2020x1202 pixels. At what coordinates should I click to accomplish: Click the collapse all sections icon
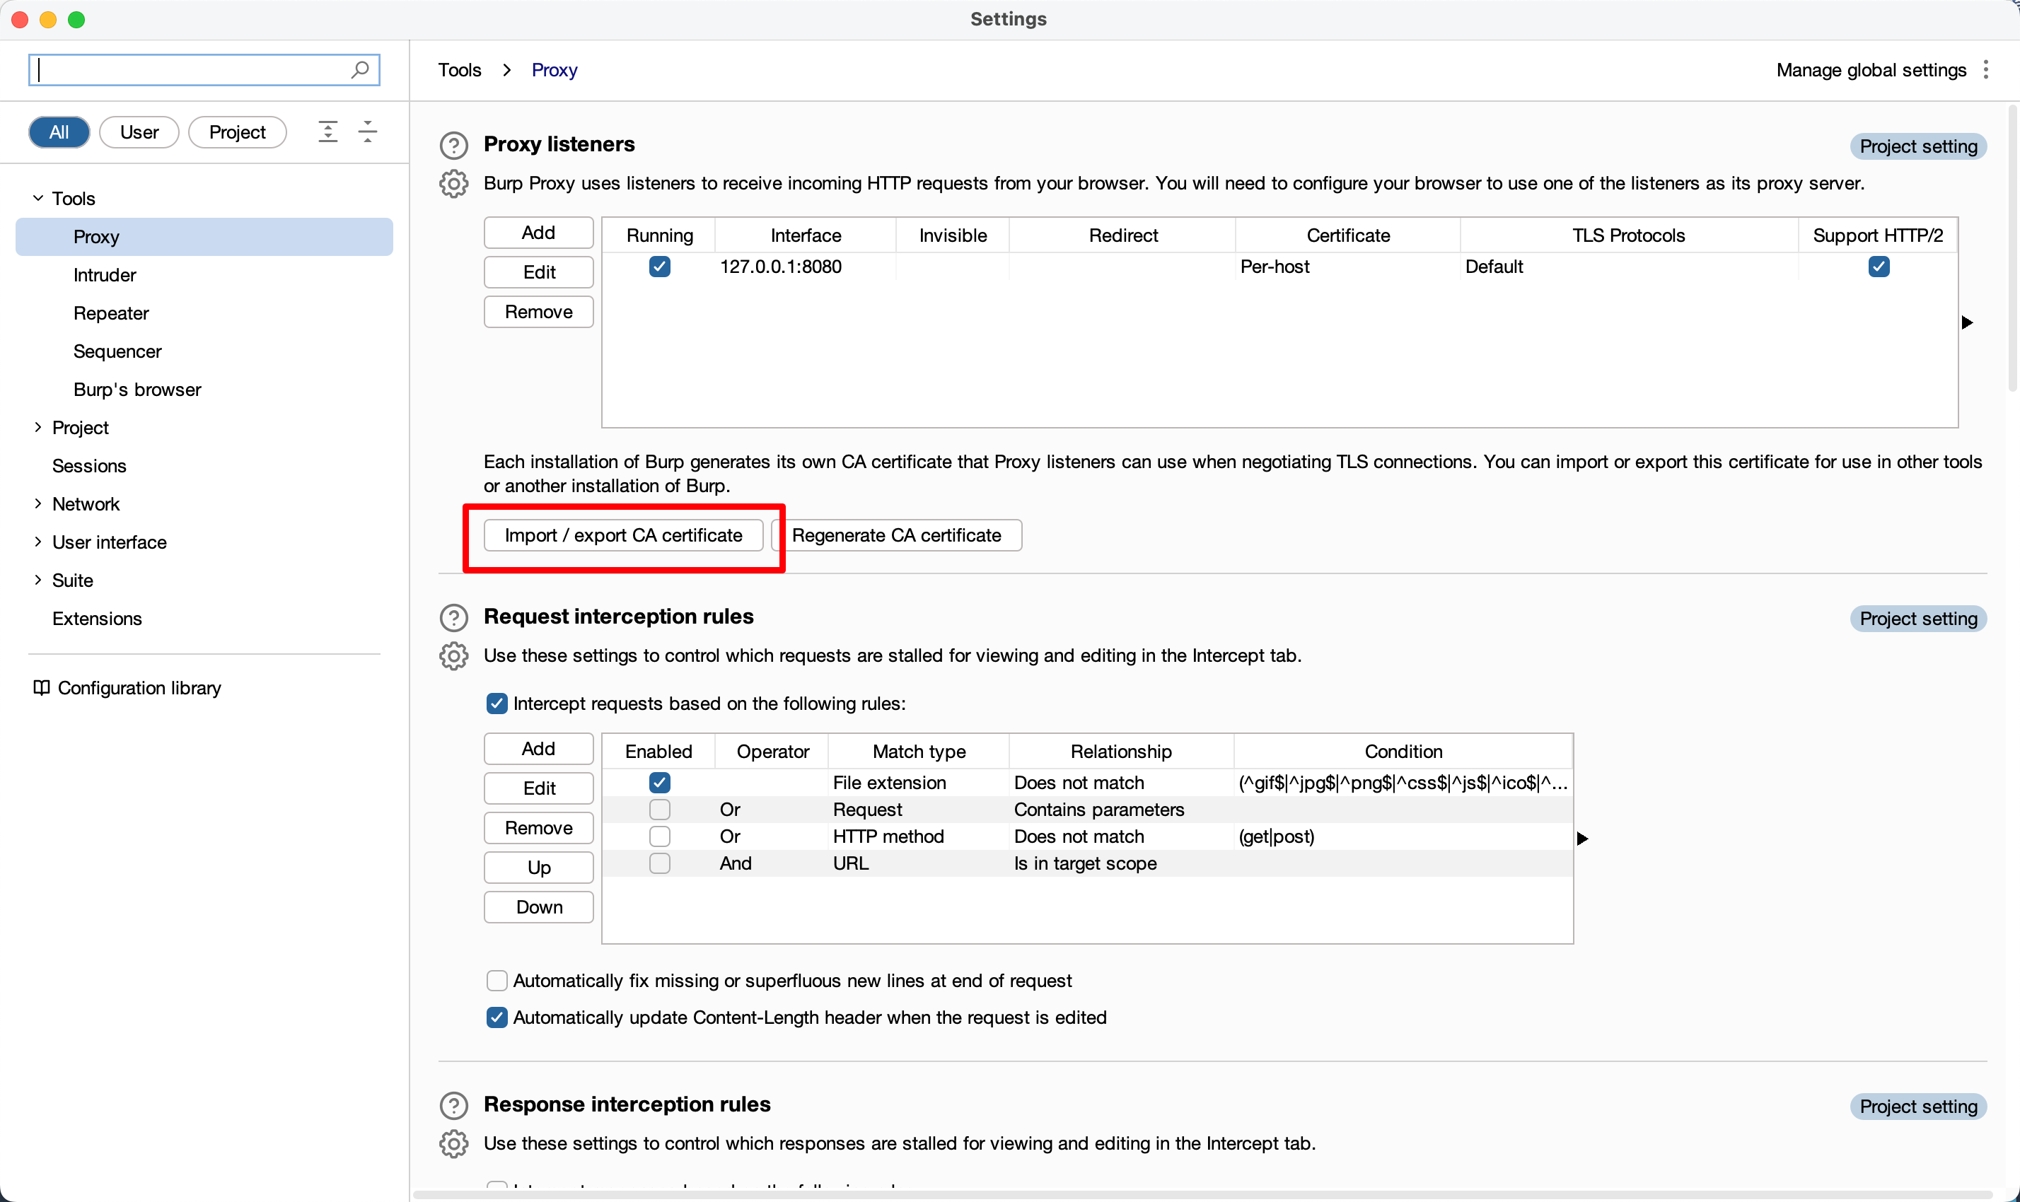coord(367,132)
